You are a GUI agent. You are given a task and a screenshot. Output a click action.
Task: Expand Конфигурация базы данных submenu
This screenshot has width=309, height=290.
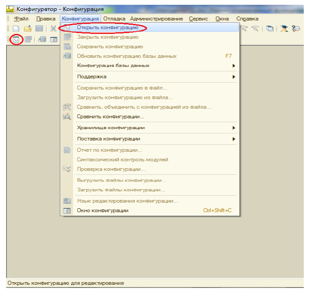150,66
